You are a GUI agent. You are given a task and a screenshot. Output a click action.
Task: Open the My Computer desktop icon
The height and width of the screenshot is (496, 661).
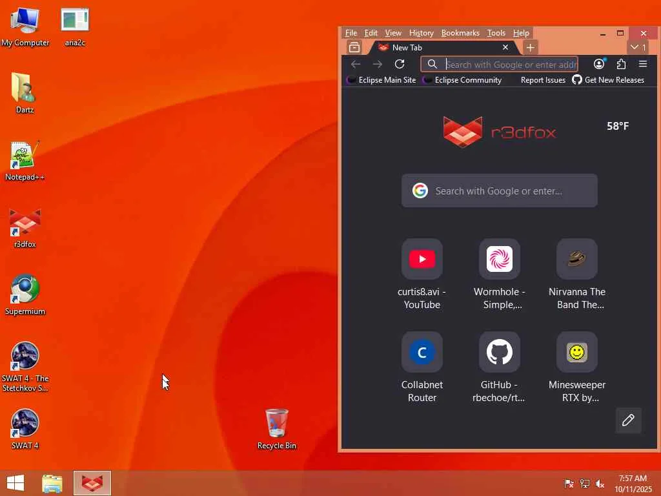pyautogui.click(x=25, y=27)
